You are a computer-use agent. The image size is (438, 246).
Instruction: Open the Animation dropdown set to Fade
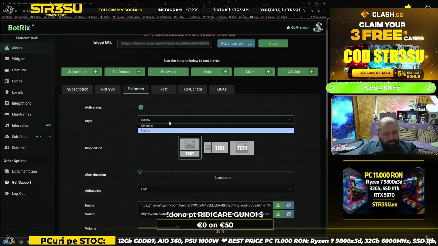(216, 189)
